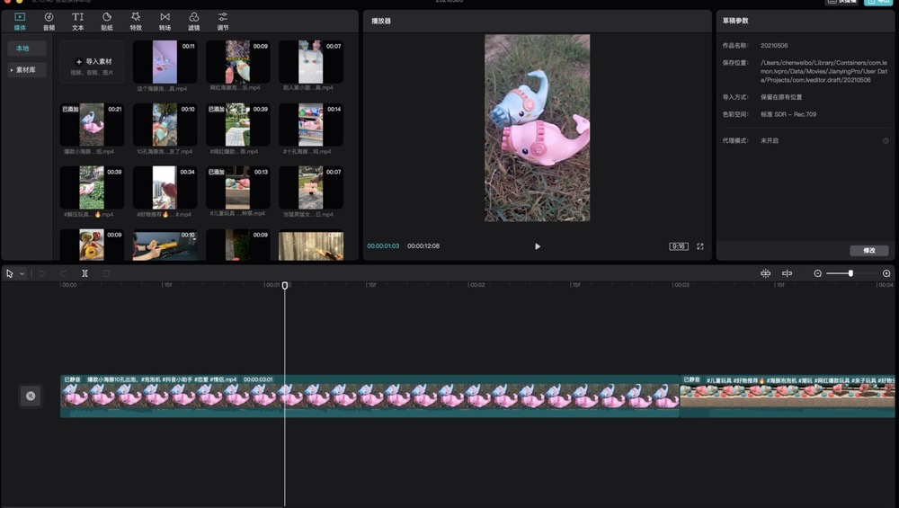This screenshot has width=899, height=508.
Task: Open the 9:16 aspect ratio selector
Action: click(678, 246)
